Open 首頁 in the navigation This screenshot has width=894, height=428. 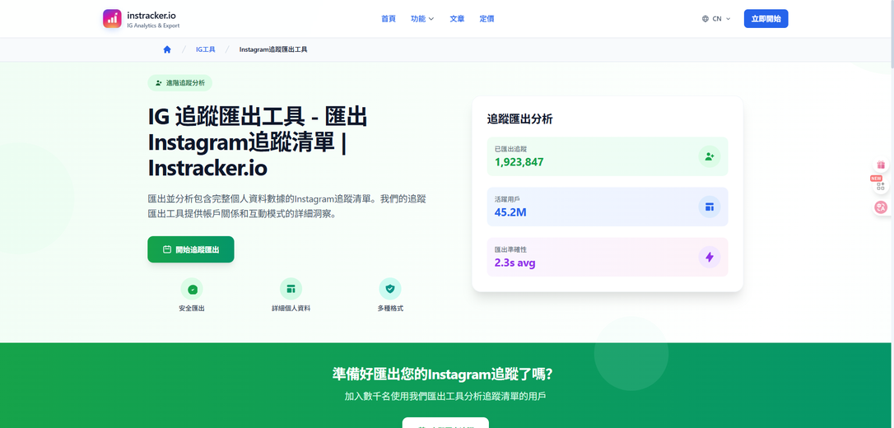[389, 19]
